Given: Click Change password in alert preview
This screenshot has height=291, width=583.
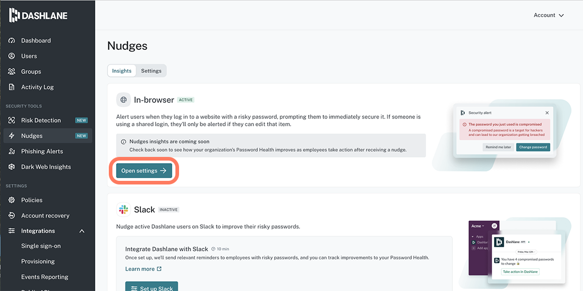Looking at the screenshot, I should (x=533, y=147).
